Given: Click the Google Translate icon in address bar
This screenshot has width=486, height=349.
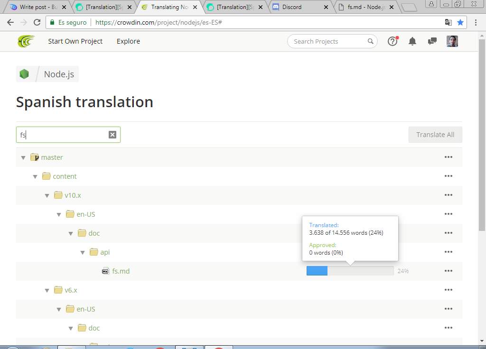Looking at the screenshot, I should (x=448, y=22).
